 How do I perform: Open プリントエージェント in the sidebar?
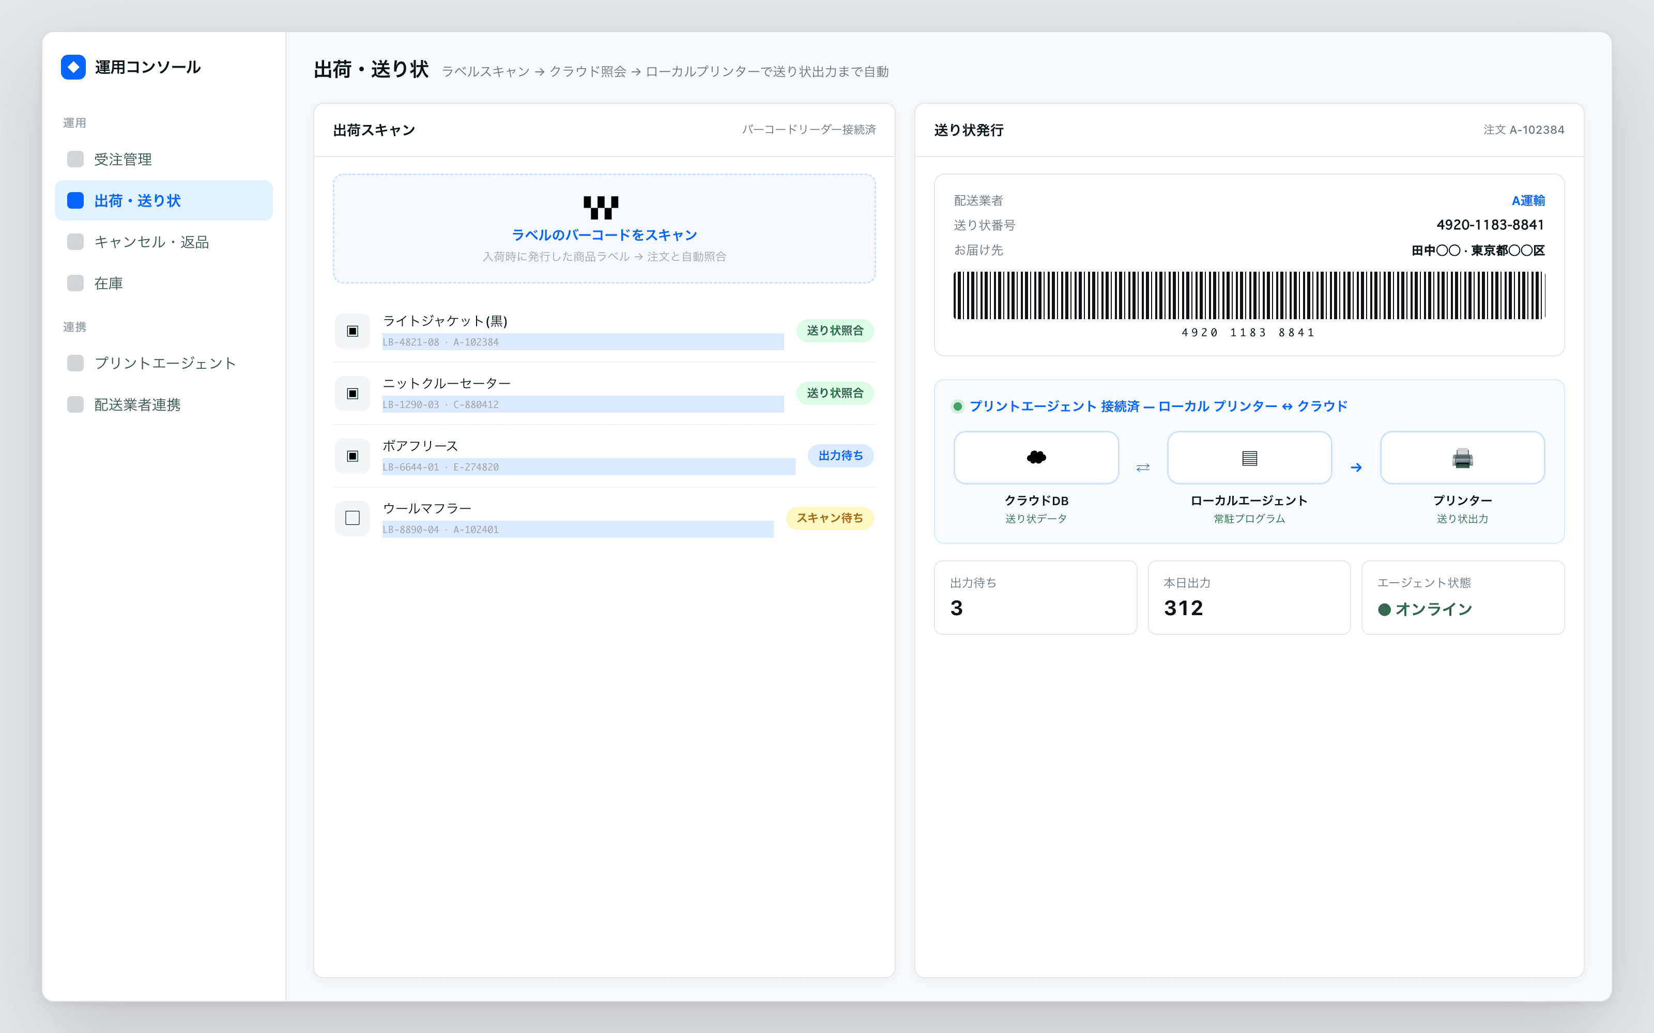click(163, 363)
